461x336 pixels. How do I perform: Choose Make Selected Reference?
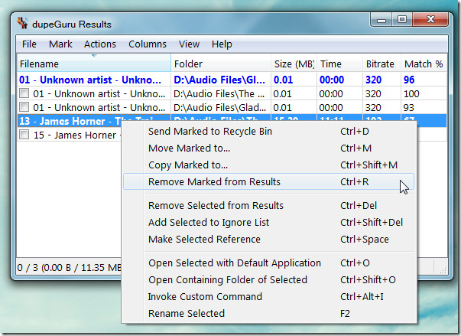coord(268,239)
